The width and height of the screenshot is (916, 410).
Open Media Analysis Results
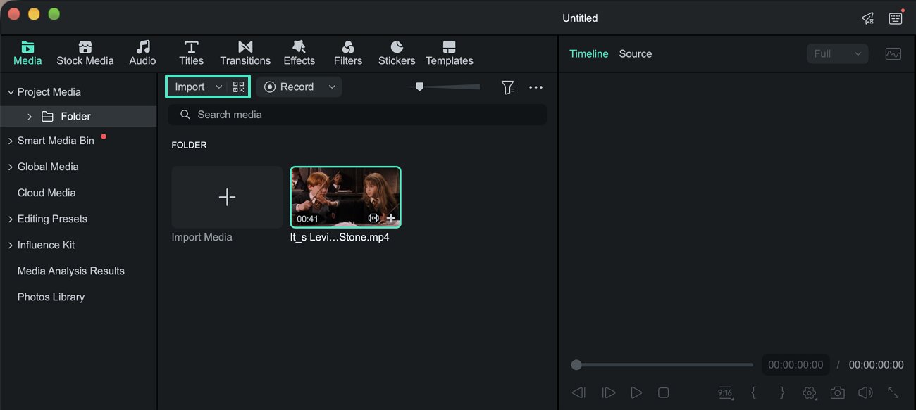70,271
